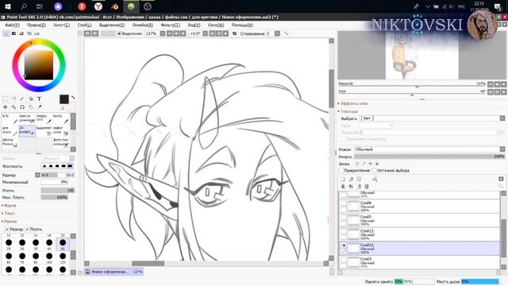
Task: Toggle visibility of layer Слой12
Action: (x=344, y=245)
